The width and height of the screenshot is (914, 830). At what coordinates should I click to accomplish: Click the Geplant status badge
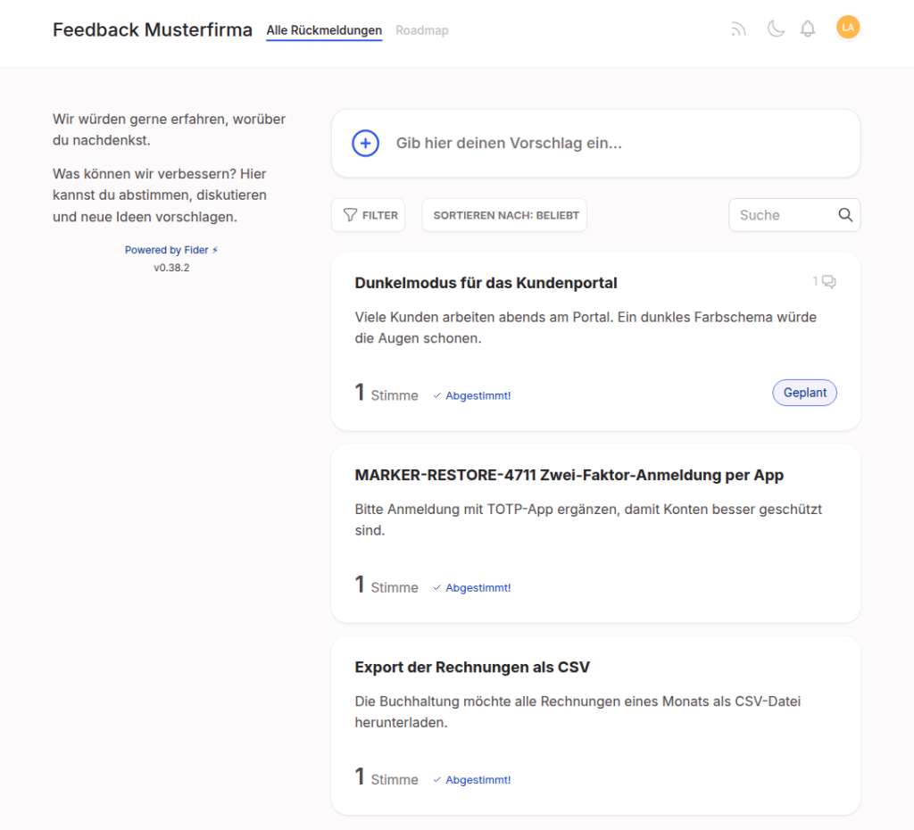(x=804, y=393)
